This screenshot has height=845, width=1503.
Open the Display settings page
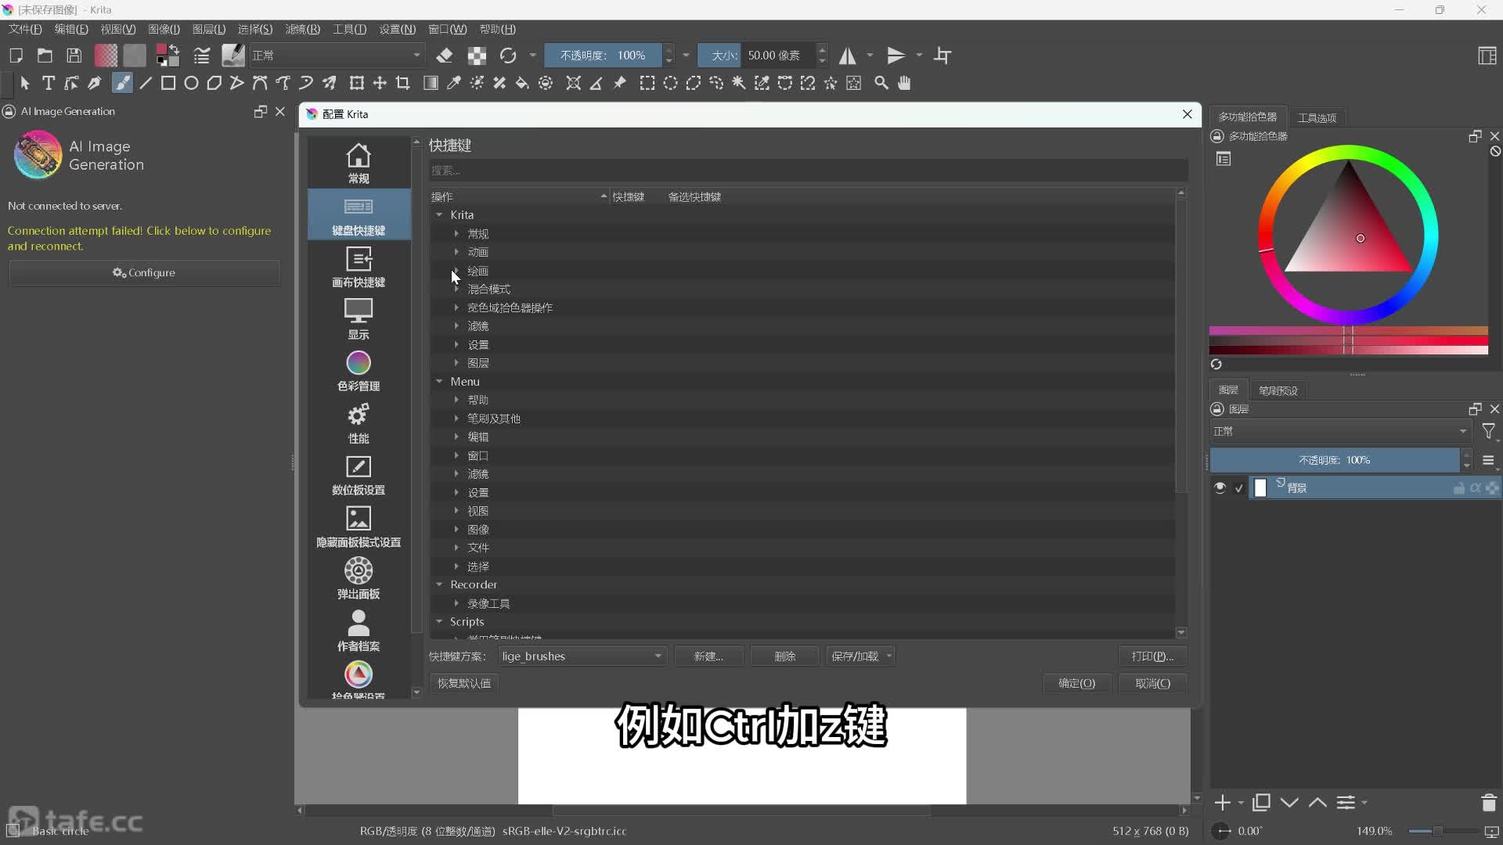[x=359, y=318]
